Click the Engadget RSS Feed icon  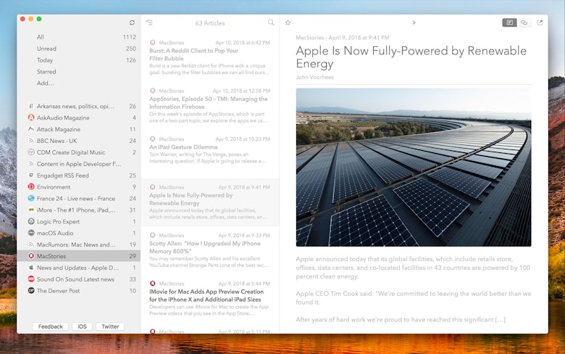pyautogui.click(x=31, y=176)
